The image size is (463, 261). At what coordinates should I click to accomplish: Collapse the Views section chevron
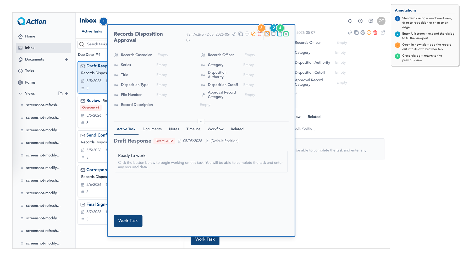pos(20,94)
